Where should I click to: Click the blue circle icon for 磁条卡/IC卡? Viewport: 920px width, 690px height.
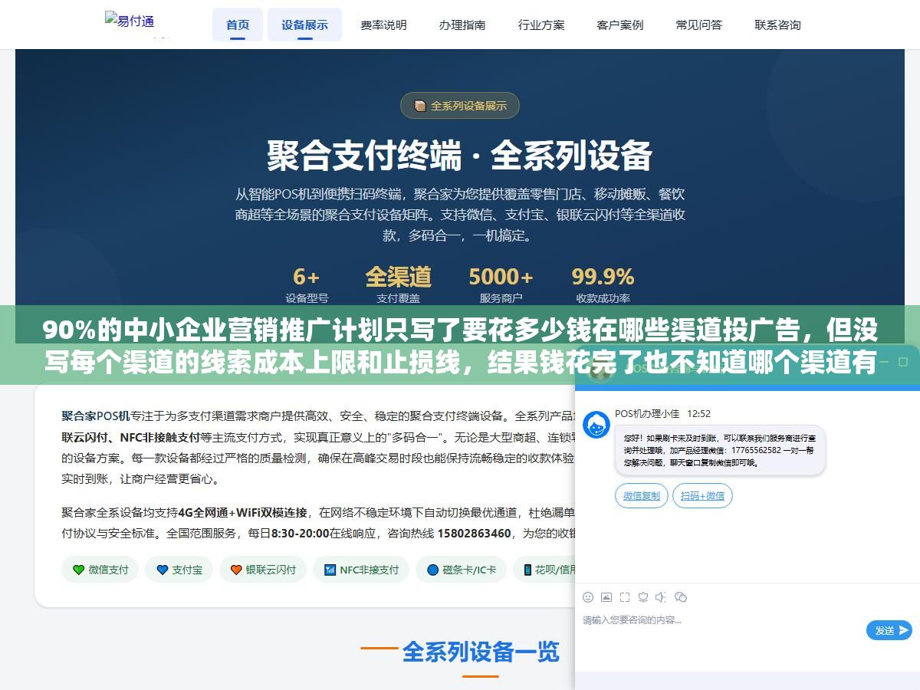[x=432, y=570]
